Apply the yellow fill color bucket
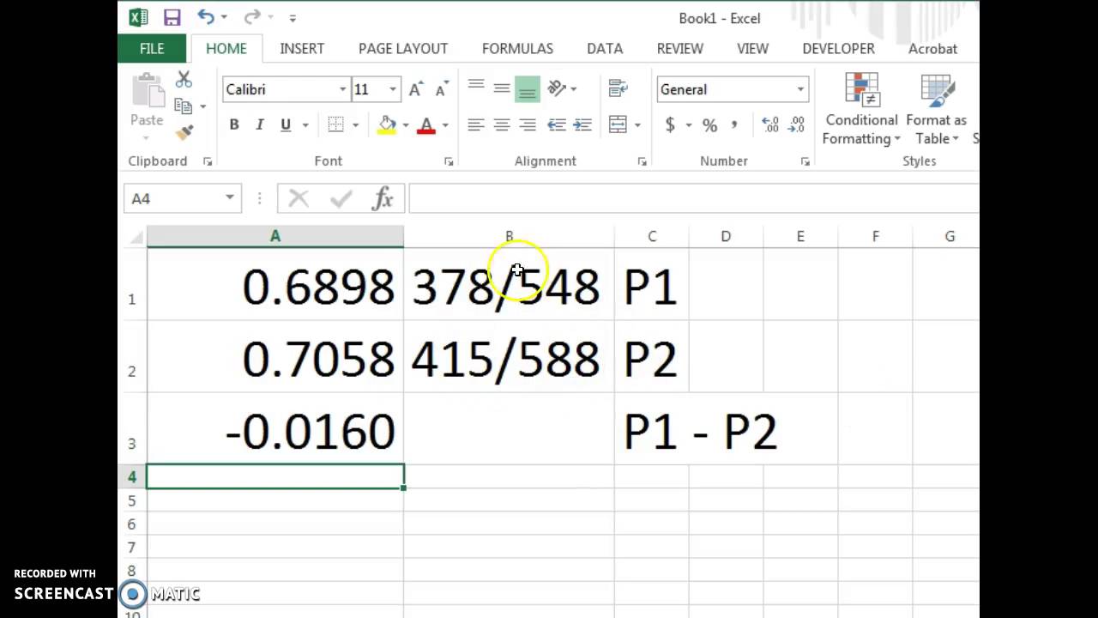Screen dimensions: 1098x618 387,124
